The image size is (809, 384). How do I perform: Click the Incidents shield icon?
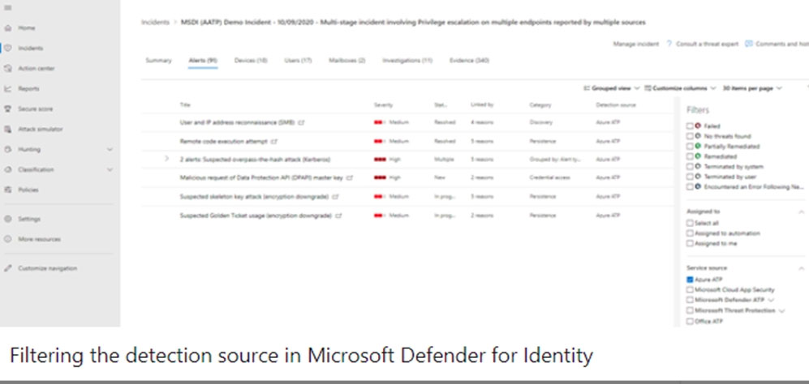click(x=8, y=48)
